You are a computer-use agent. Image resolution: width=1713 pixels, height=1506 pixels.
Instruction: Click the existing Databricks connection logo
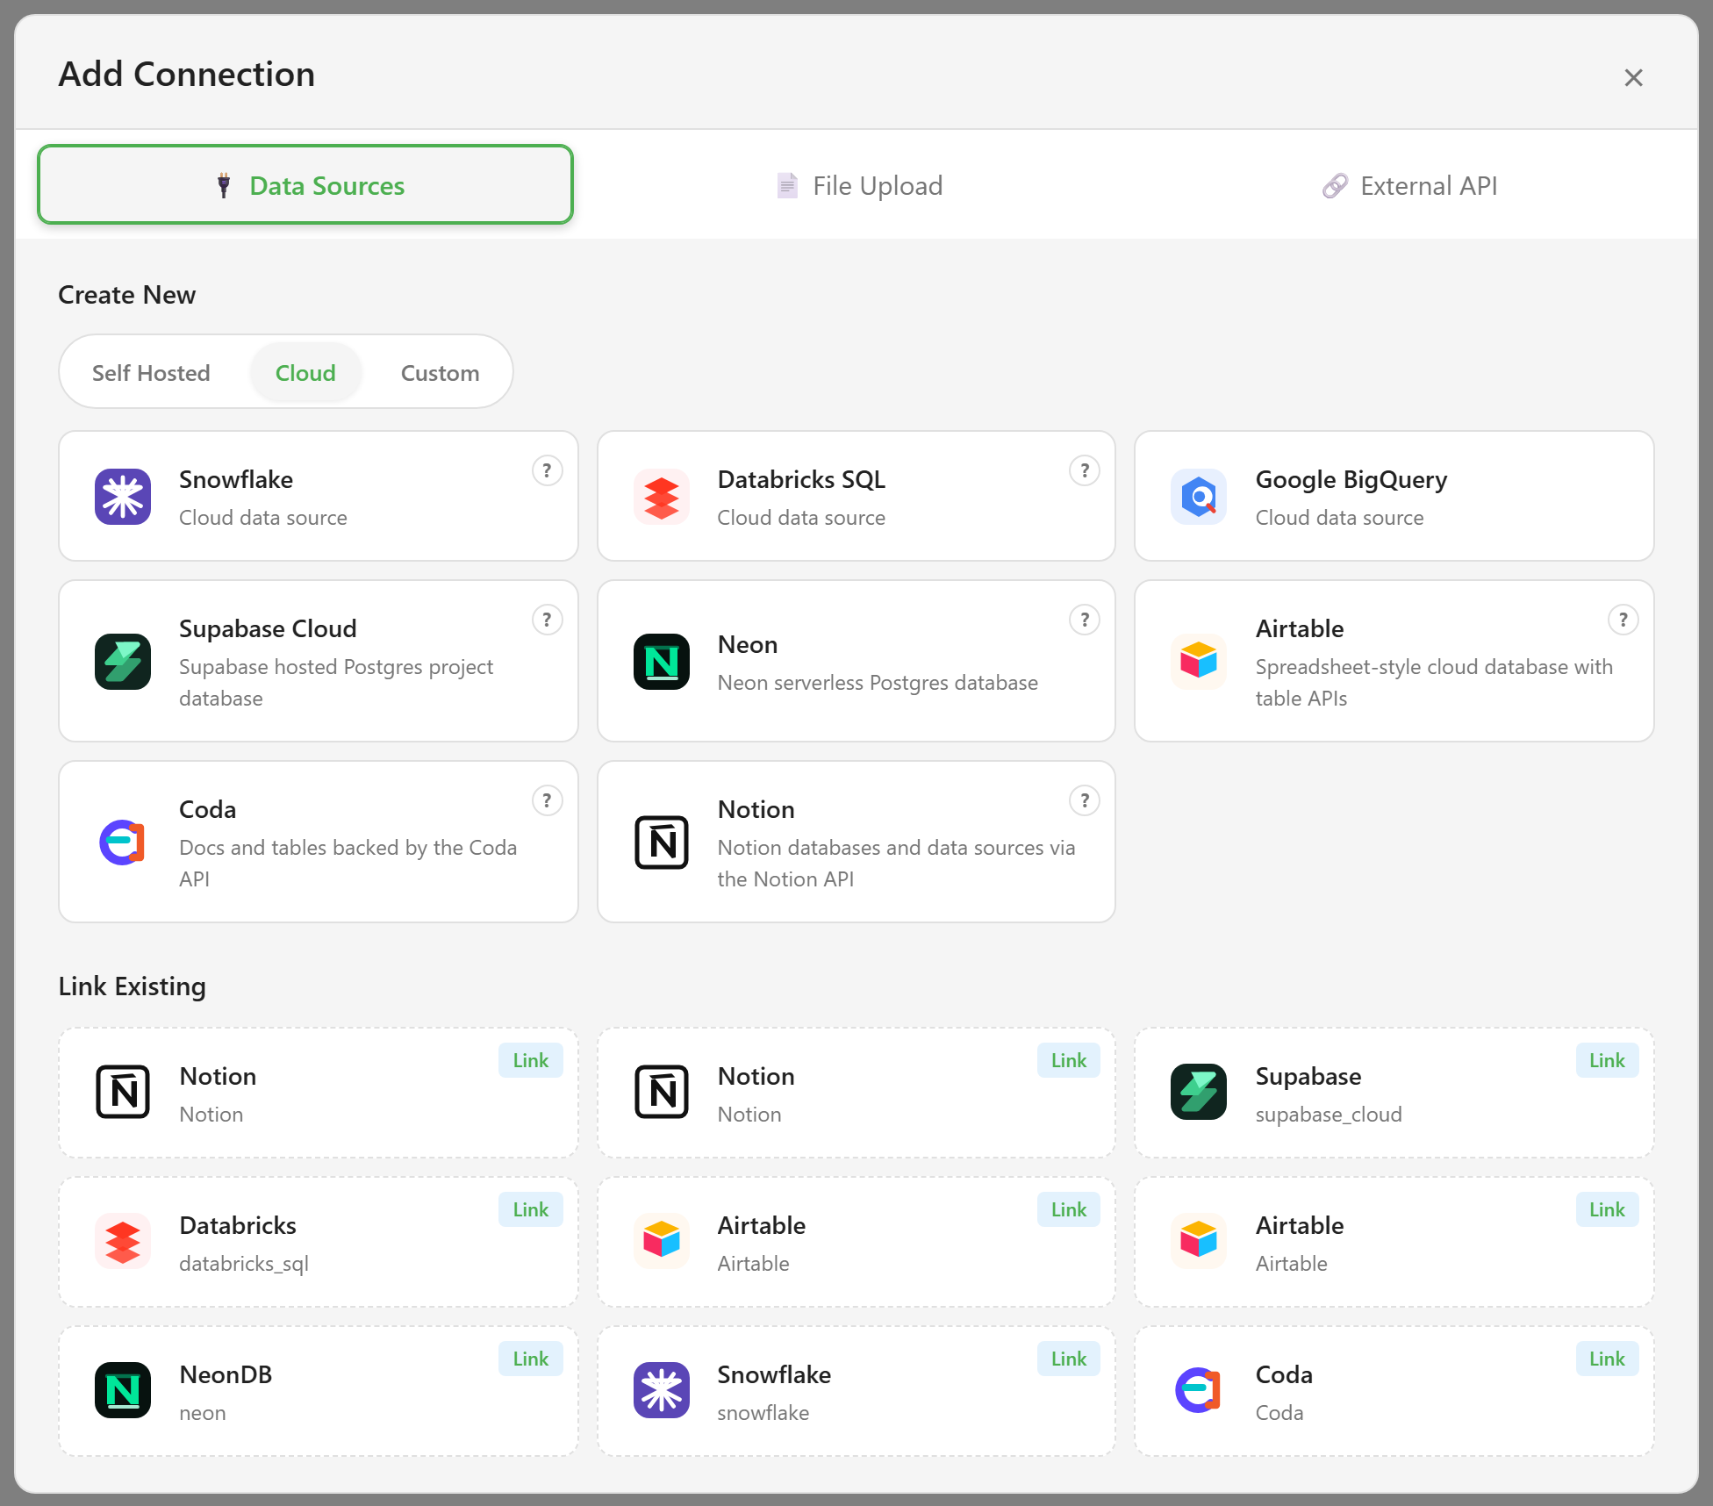tap(123, 1241)
